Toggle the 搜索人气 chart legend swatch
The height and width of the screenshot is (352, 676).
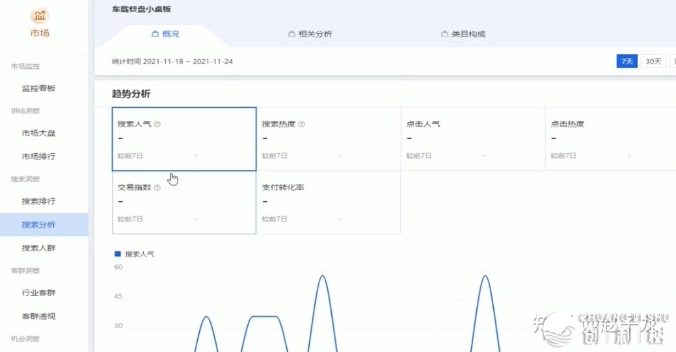click(118, 254)
